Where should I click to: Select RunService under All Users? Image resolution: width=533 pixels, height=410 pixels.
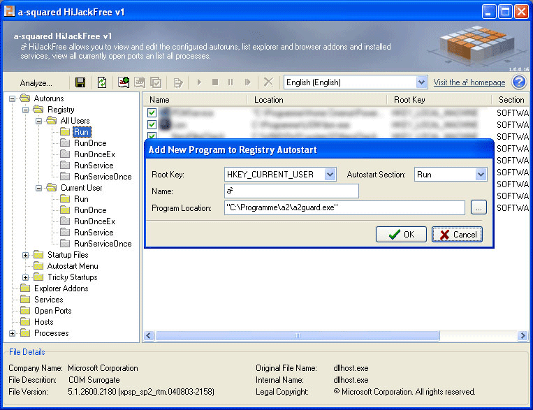point(94,166)
